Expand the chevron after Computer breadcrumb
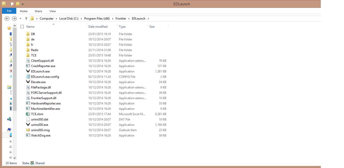The image size is (344, 168). tap(57, 19)
